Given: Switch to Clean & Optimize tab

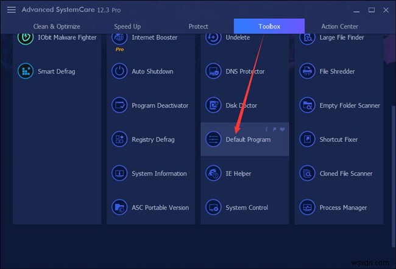Looking at the screenshot, I should [57, 26].
